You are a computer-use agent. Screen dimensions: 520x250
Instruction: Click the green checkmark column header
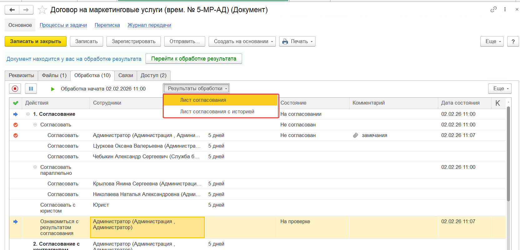point(16,103)
